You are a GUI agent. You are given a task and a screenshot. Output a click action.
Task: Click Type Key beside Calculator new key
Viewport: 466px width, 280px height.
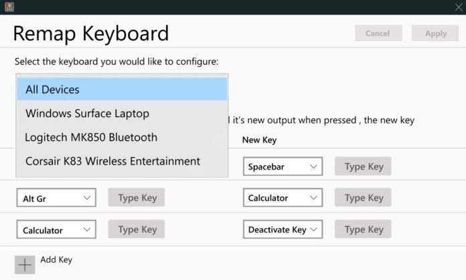(x=364, y=198)
